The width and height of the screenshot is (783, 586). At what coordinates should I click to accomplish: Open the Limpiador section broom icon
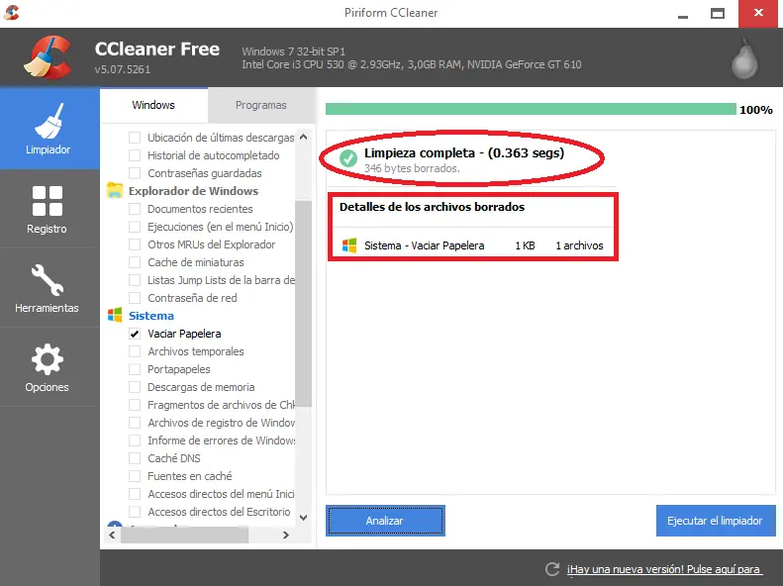click(x=49, y=121)
